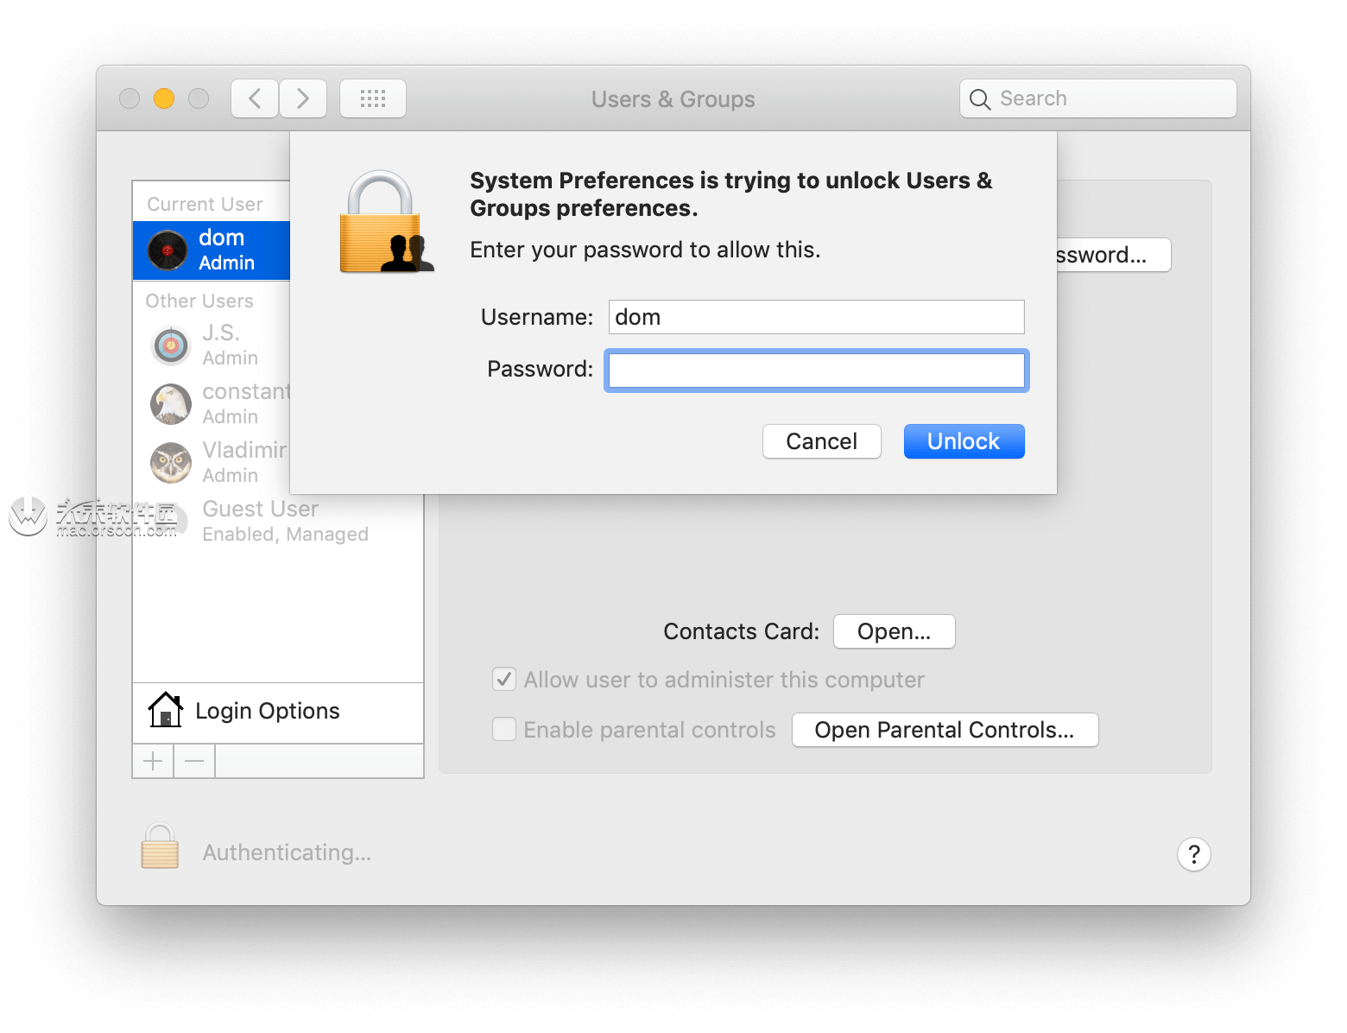Click dom's vinyl record avatar

tap(168, 250)
